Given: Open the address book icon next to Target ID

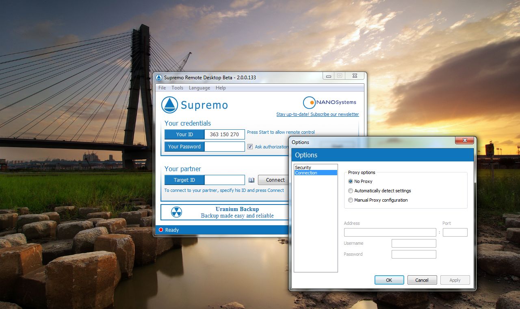Looking at the screenshot, I should pos(251,180).
